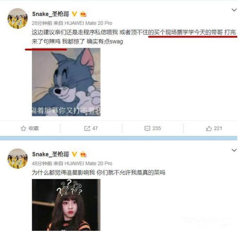Open the Tom cat meme image
The width and height of the screenshot is (239, 237).
(x=66, y=82)
